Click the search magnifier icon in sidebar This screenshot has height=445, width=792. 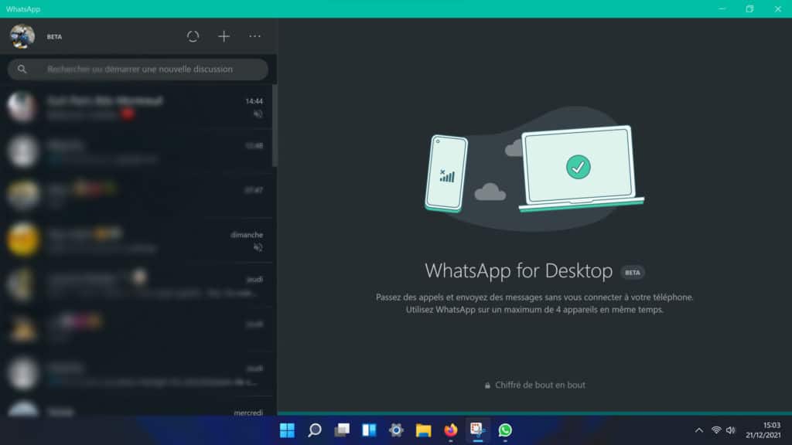click(22, 69)
